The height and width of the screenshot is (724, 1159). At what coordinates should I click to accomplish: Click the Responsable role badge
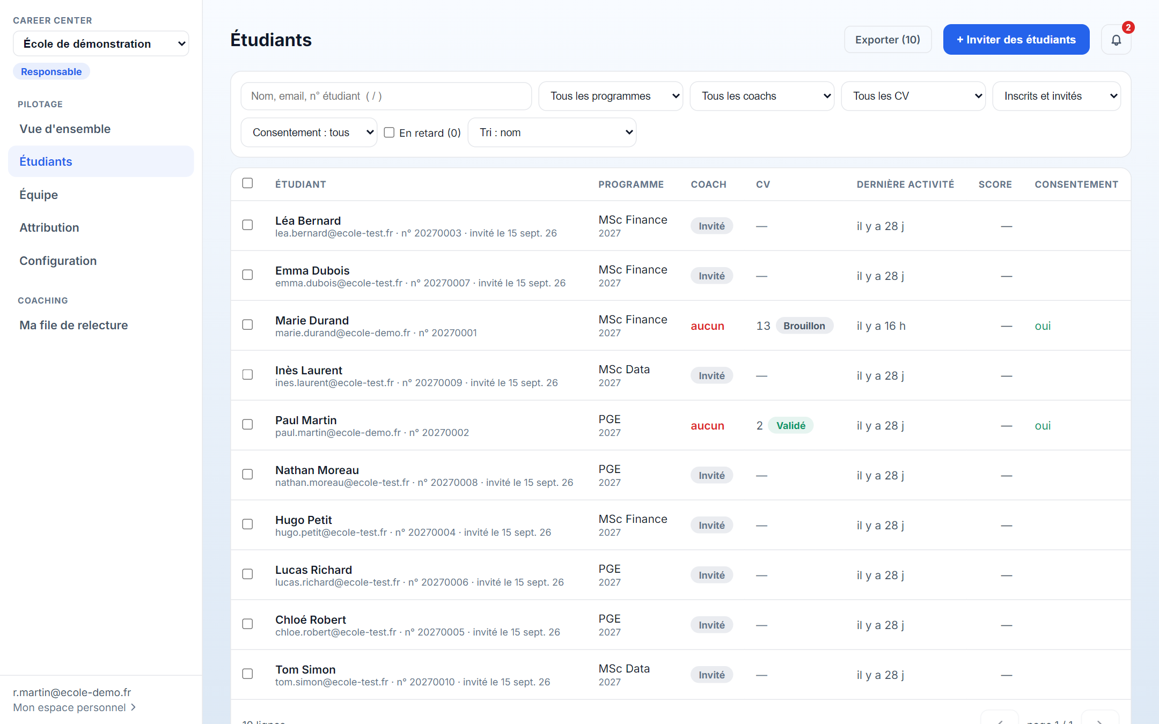click(52, 72)
